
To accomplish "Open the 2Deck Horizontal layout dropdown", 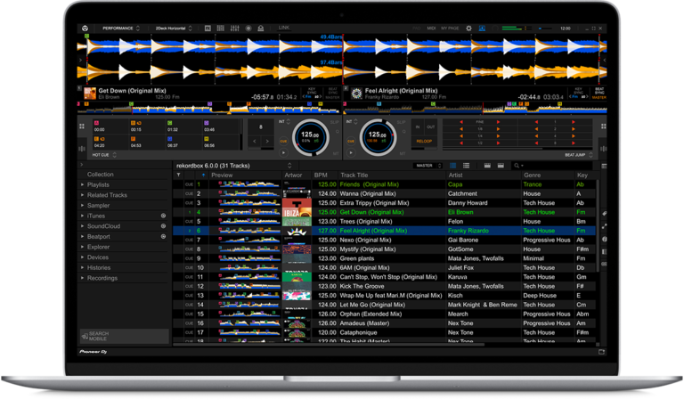I will 174,29.
